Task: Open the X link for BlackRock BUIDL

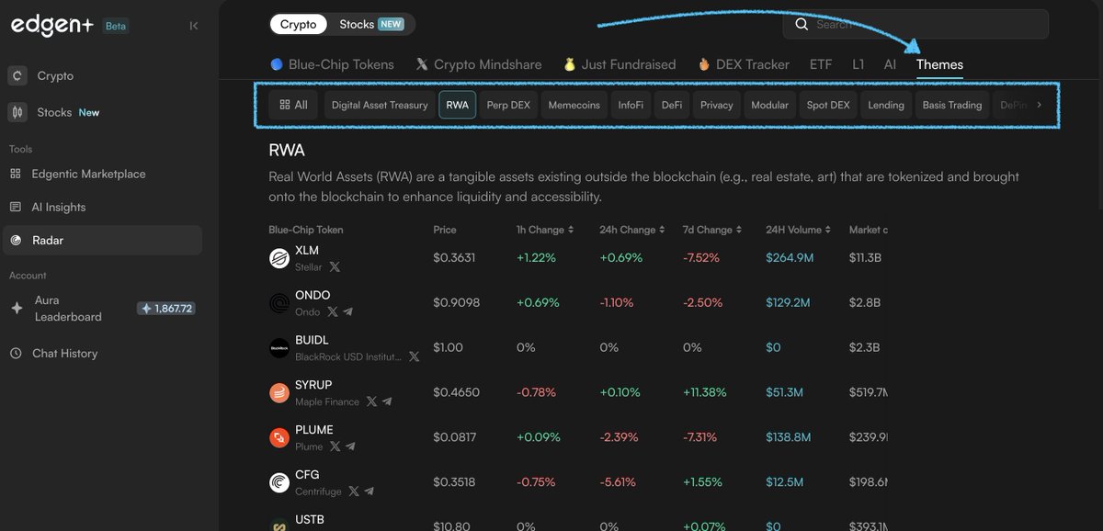Action: (415, 356)
